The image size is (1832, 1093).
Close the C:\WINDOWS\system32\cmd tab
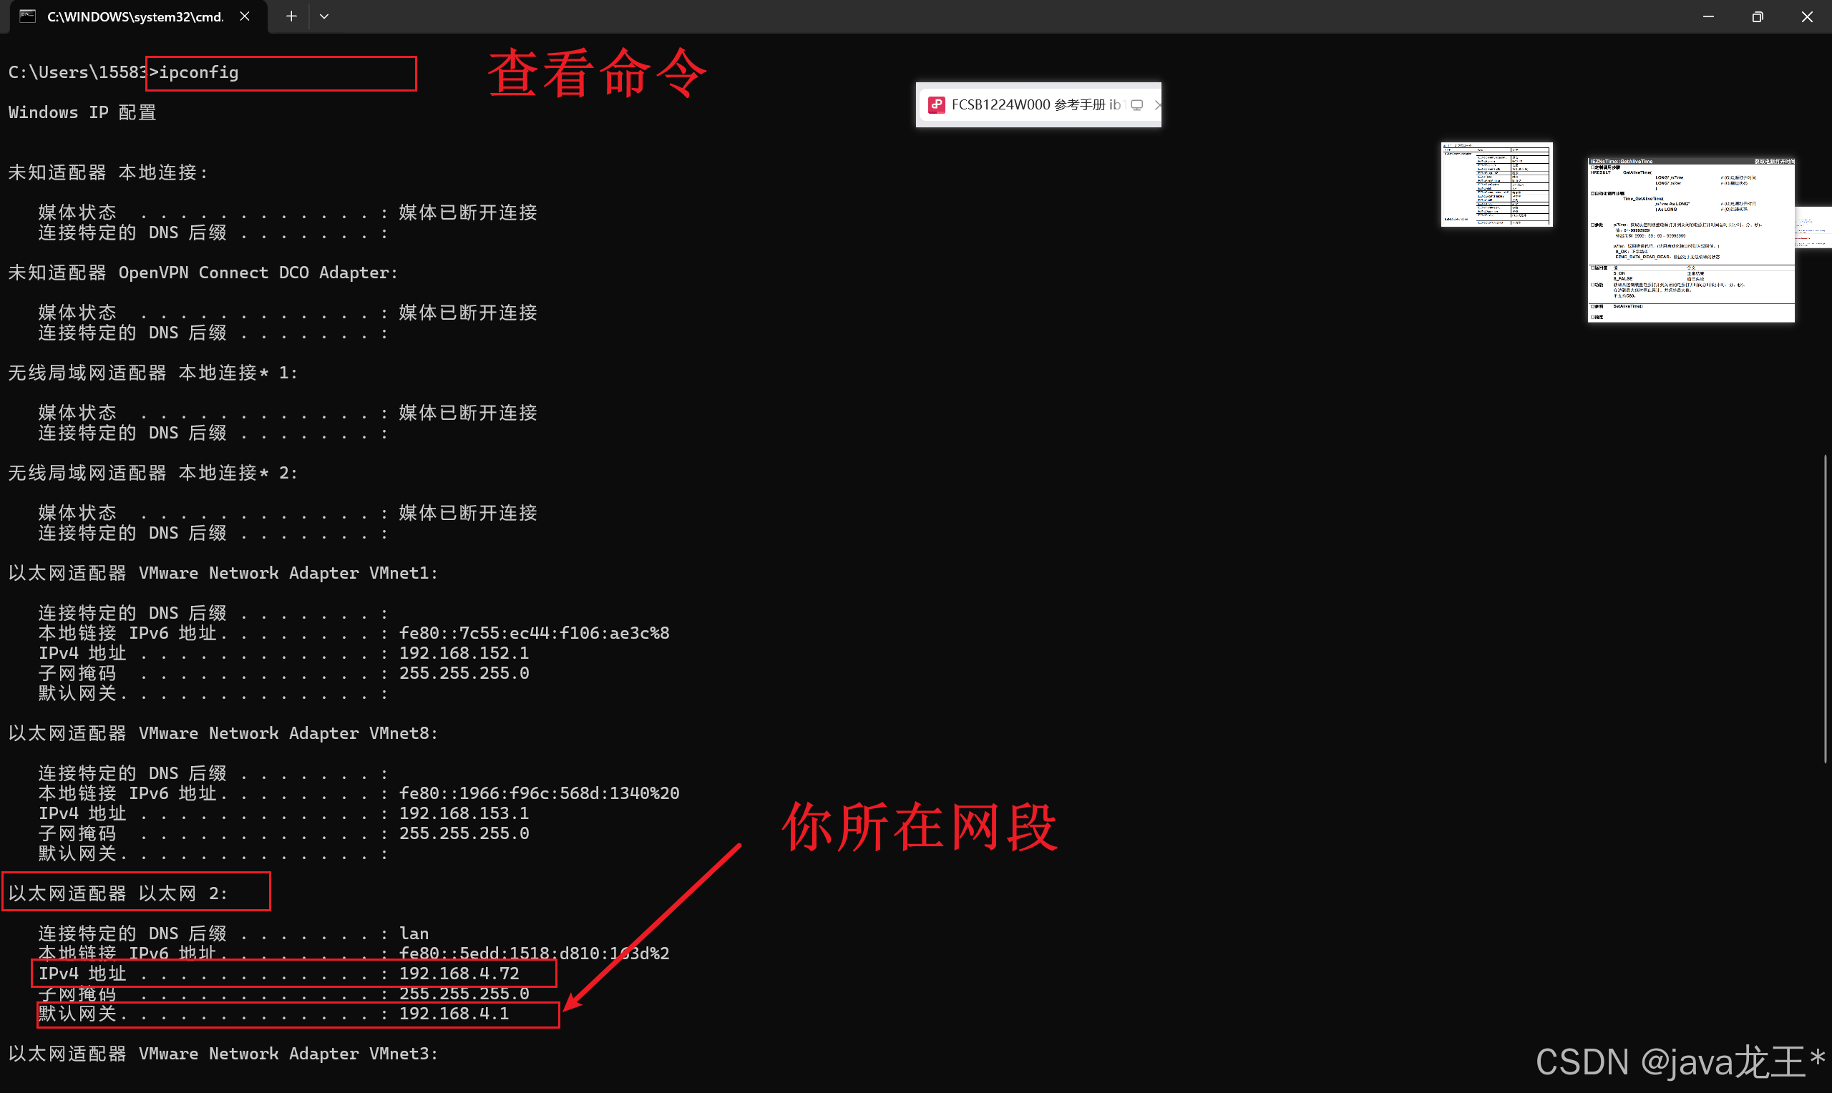(x=245, y=16)
